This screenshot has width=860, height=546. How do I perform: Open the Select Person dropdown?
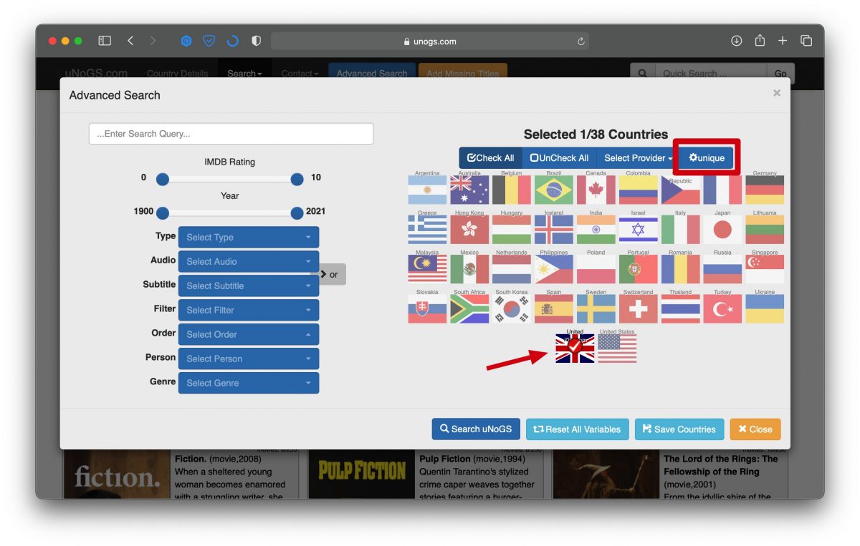(x=249, y=359)
